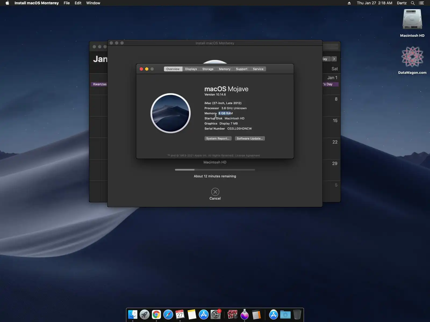Viewport: 430px width, 322px height.
Task: Switch to the Displays tab
Action: coord(191,69)
